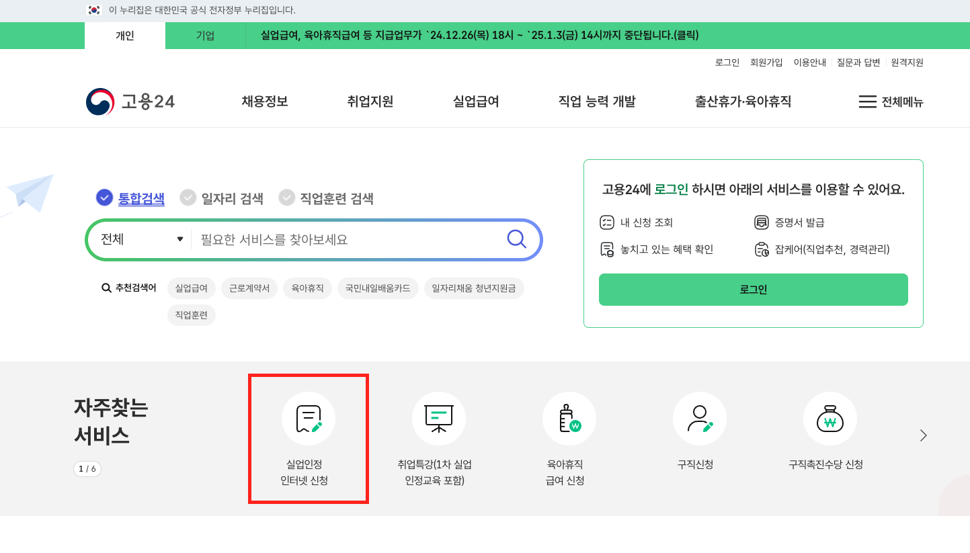Open the 채용정보 menu
The width and height of the screenshot is (970, 553).
tap(265, 101)
